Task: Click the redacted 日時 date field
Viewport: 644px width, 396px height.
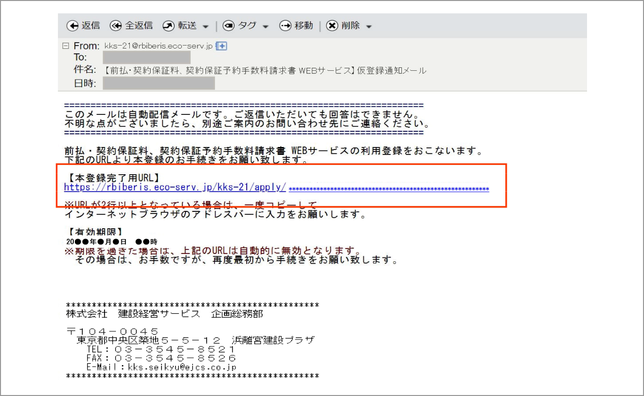Action: 159,83
